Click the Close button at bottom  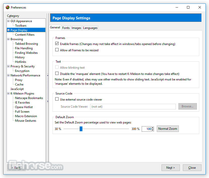pyautogui.click(x=192, y=168)
